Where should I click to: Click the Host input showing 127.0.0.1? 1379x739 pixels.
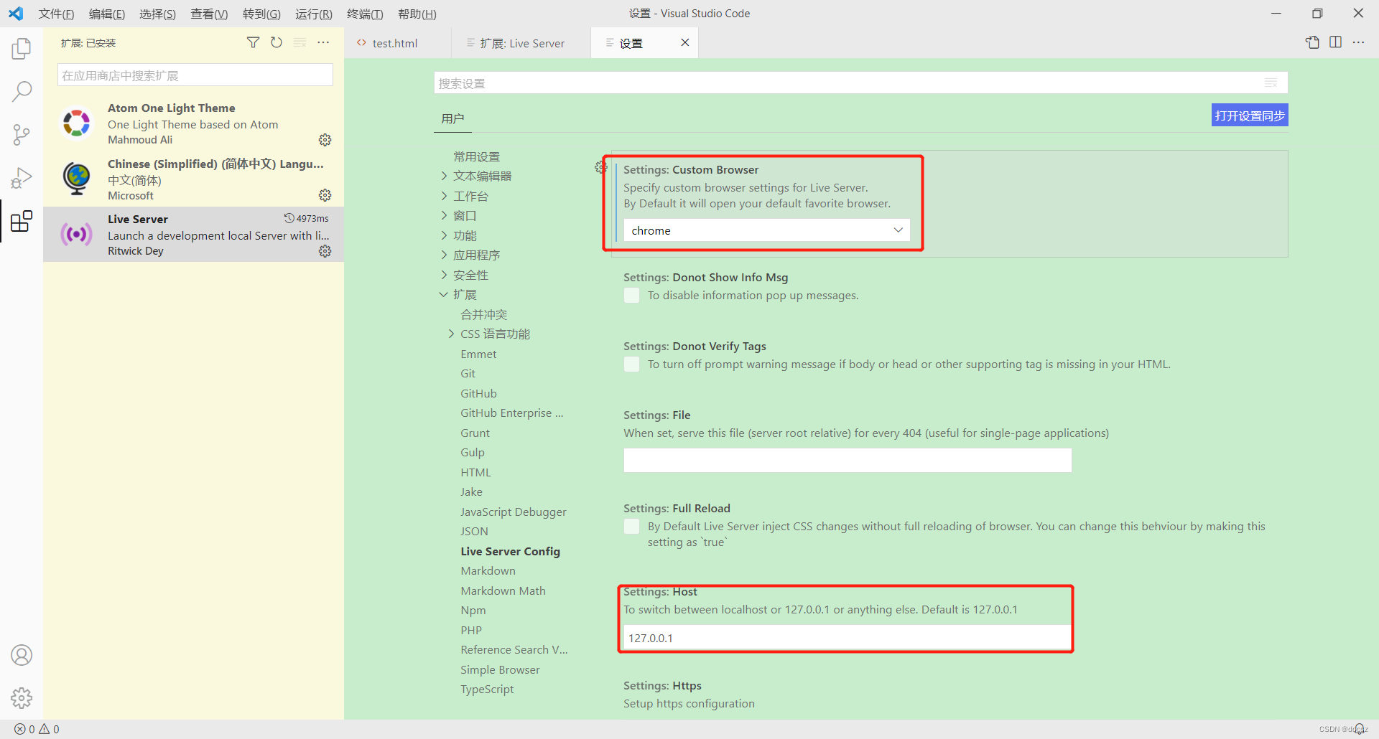[848, 638]
